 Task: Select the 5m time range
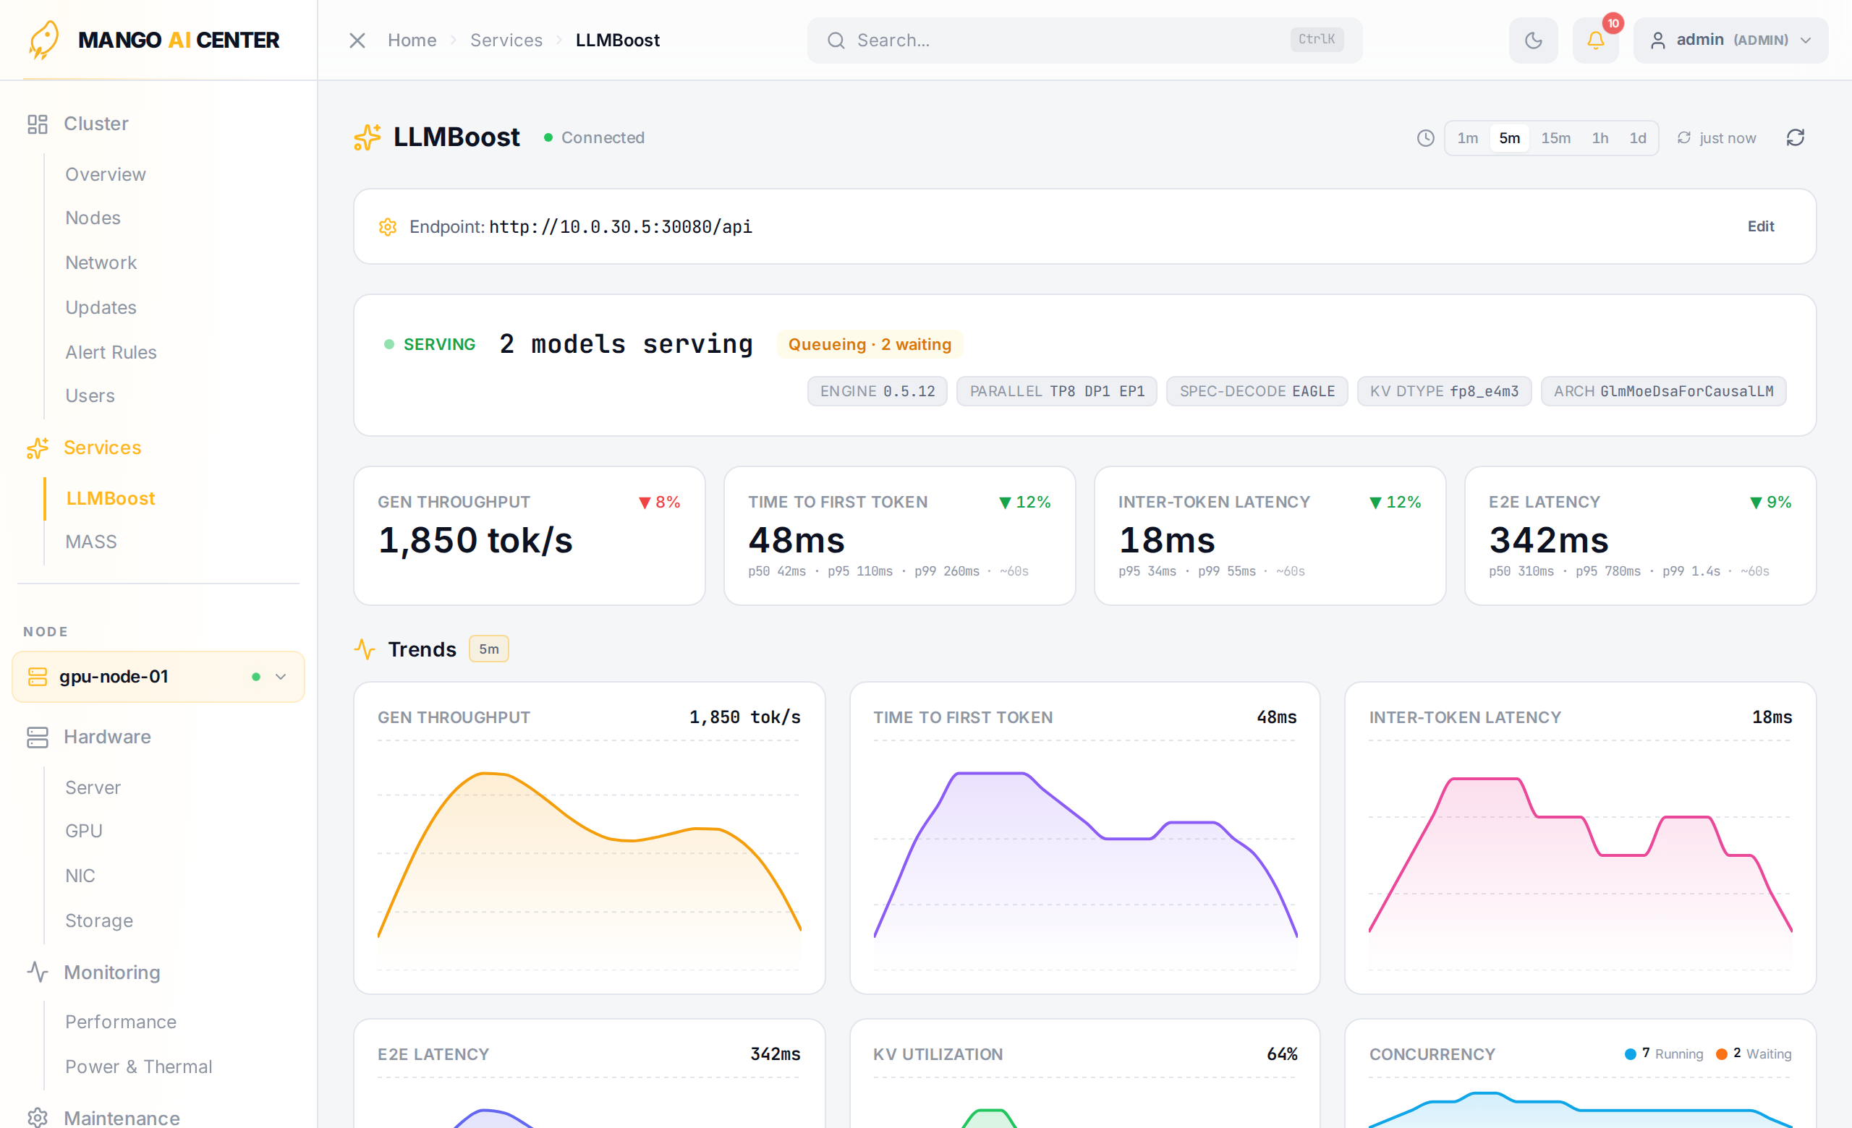tap(1508, 138)
